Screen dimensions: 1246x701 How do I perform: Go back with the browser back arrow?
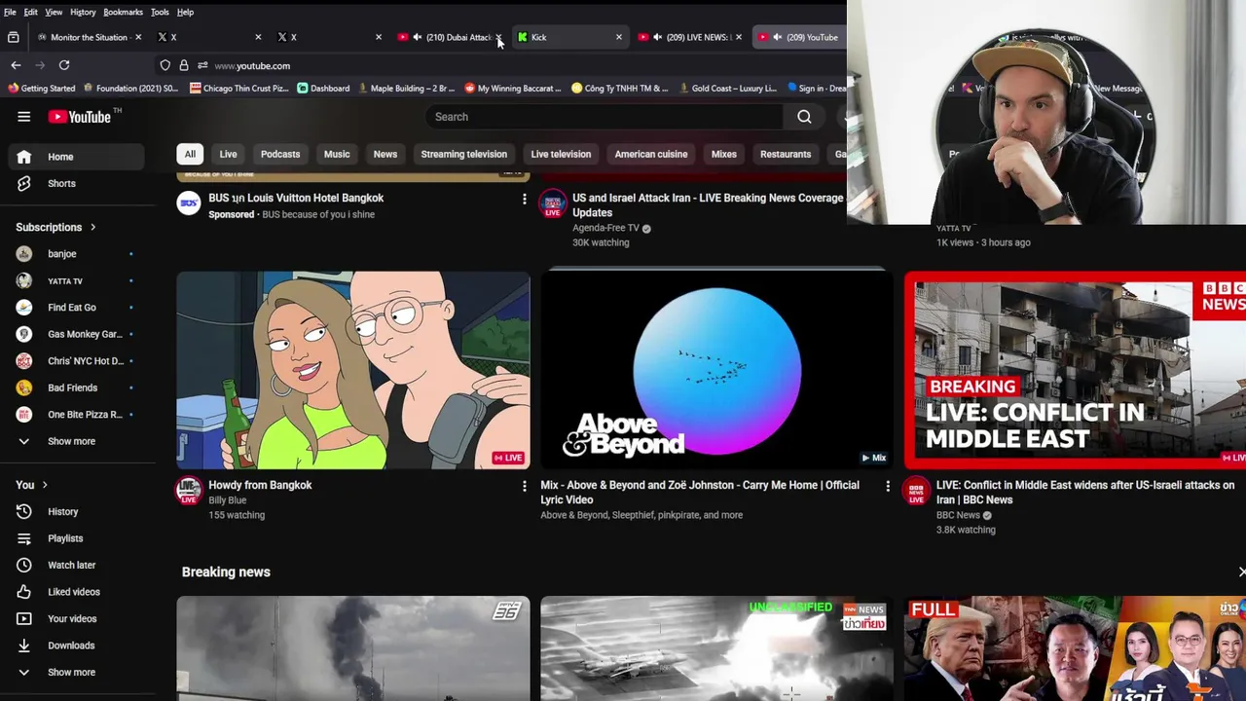coord(16,65)
